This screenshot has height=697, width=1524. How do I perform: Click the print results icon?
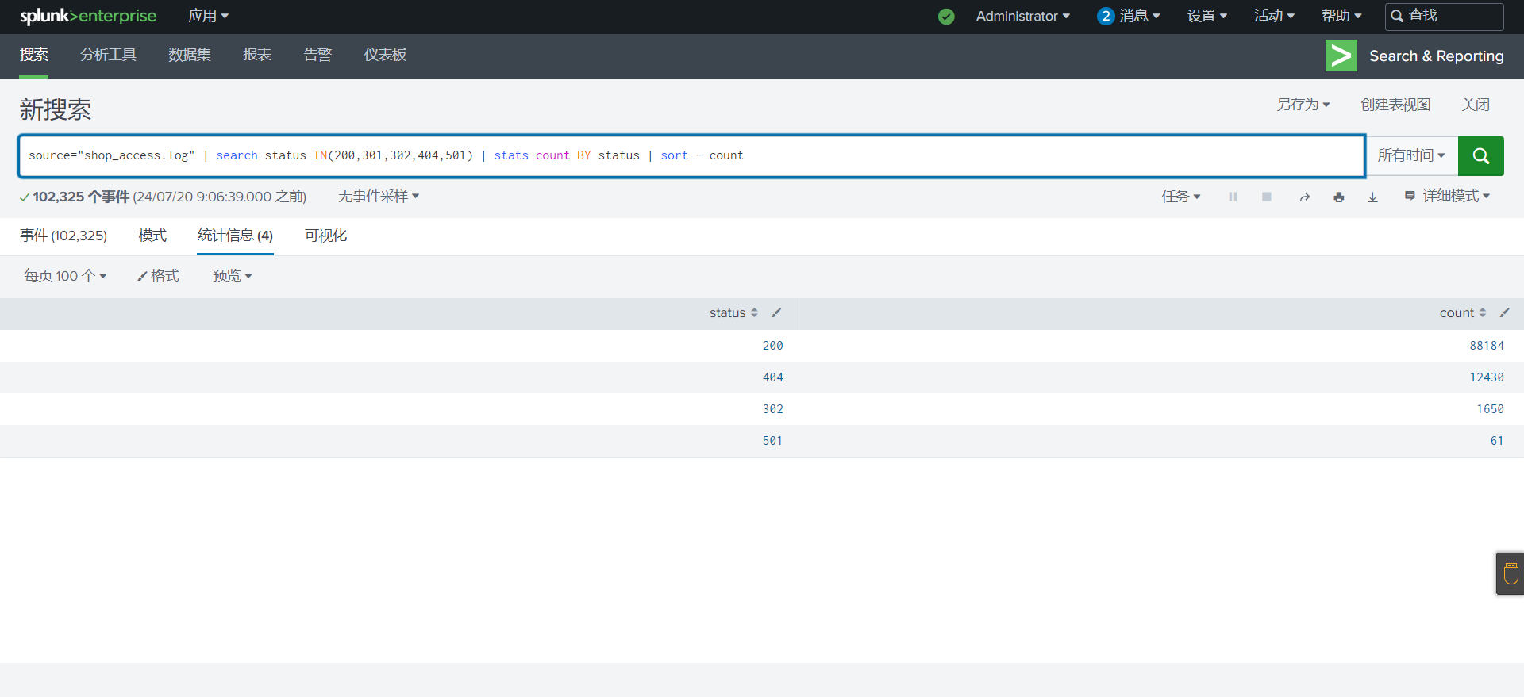point(1339,197)
